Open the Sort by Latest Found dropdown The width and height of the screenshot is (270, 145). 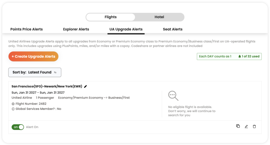pyautogui.click(x=35, y=72)
